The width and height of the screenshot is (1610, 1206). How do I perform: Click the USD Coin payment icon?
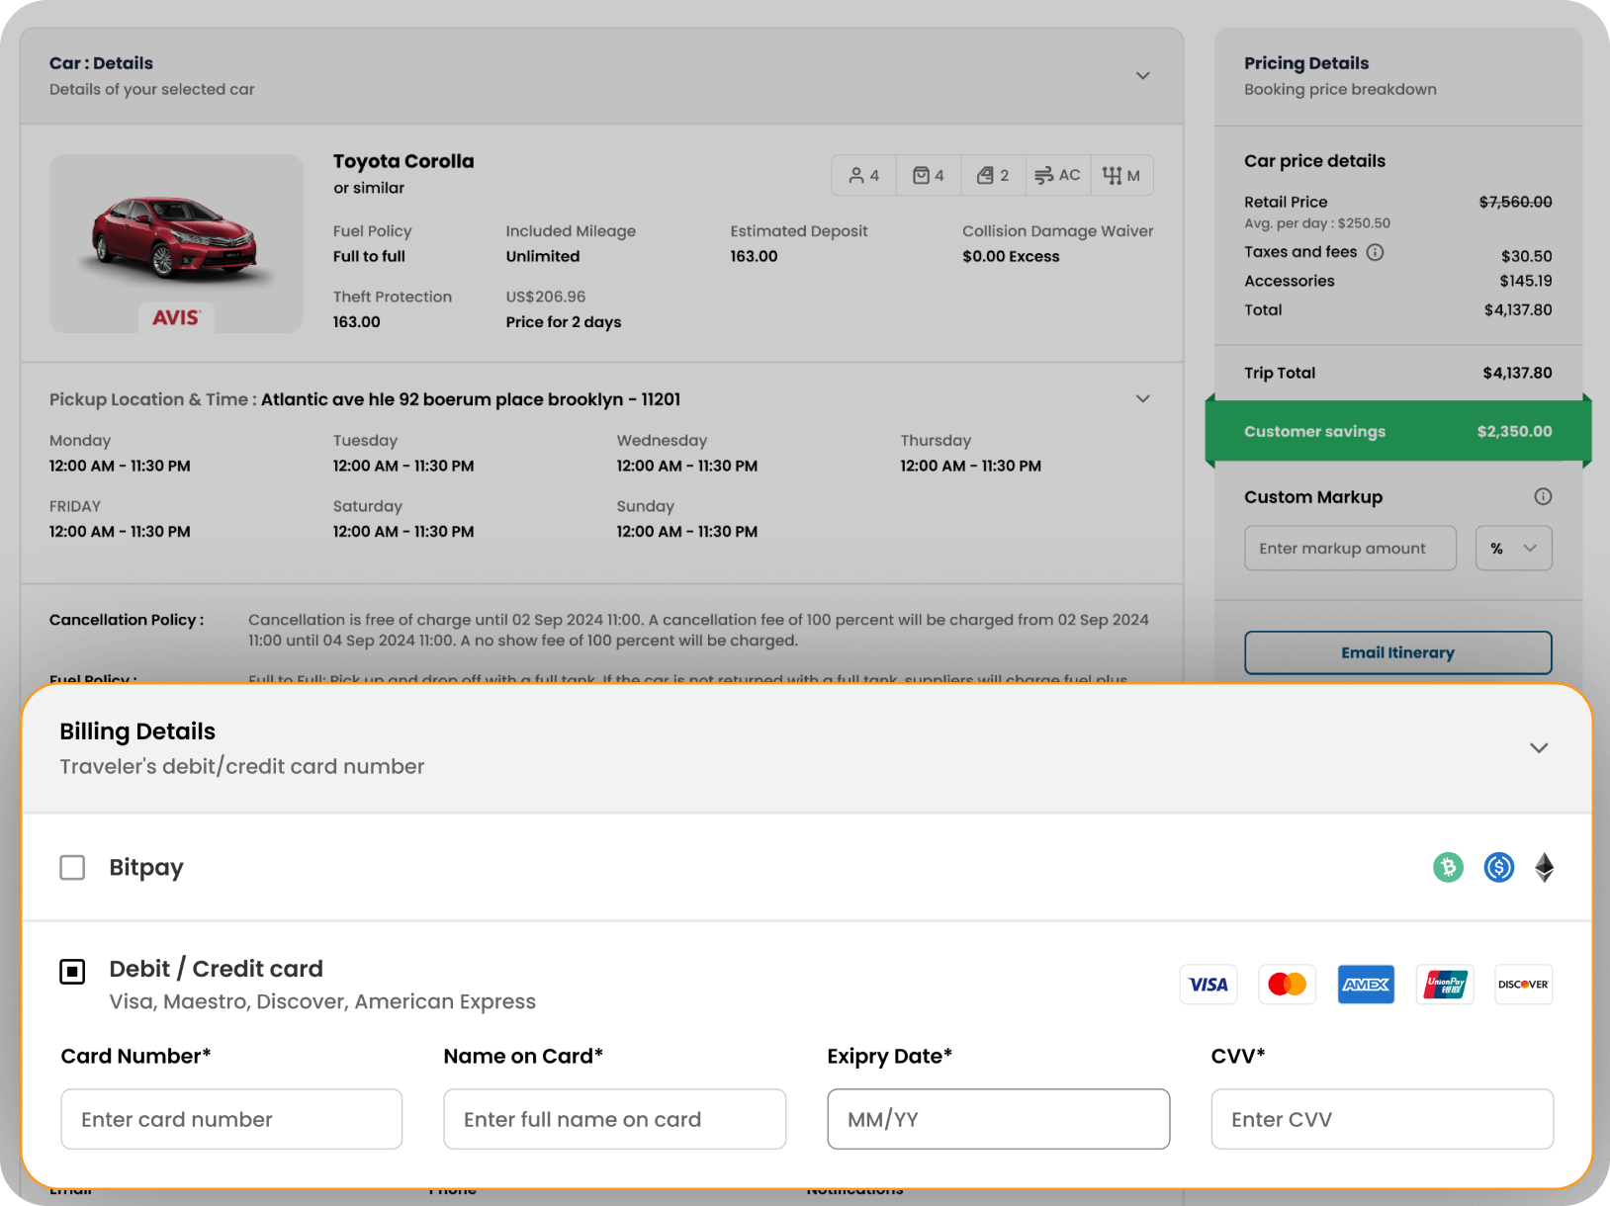pos(1498,868)
